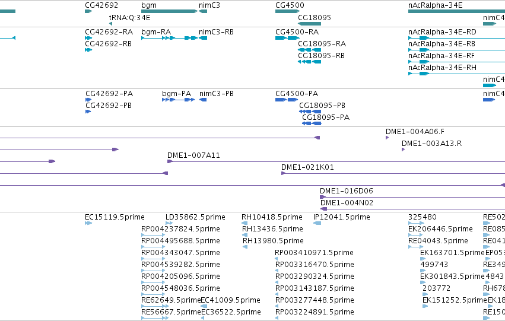505x321 pixels.
Task: Click the RP003410971.5prime EST
Action: [x=277, y=259]
